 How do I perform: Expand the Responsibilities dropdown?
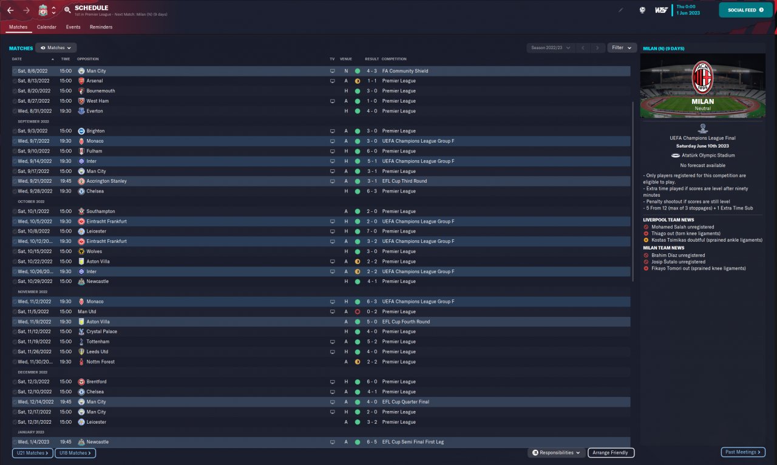(x=556, y=453)
